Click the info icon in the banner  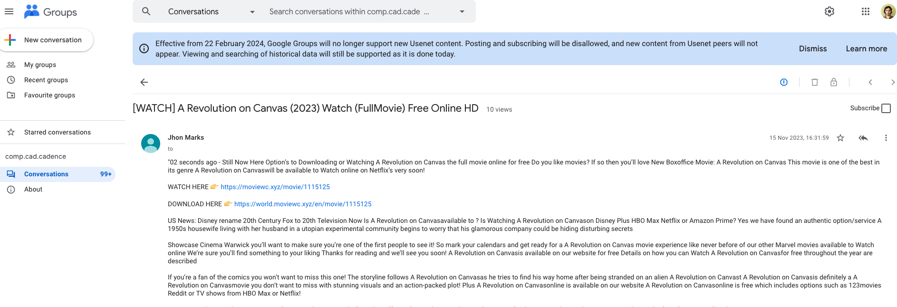(144, 48)
